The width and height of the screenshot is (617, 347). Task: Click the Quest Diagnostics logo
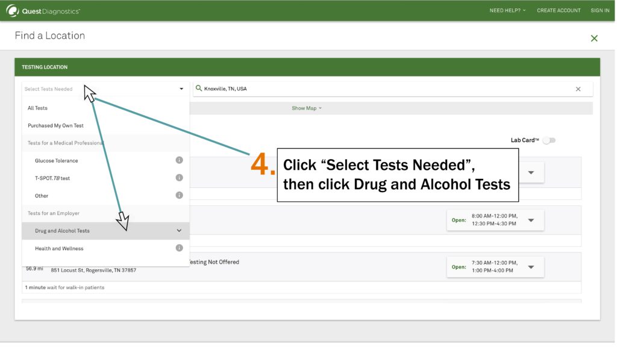tap(43, 11)
